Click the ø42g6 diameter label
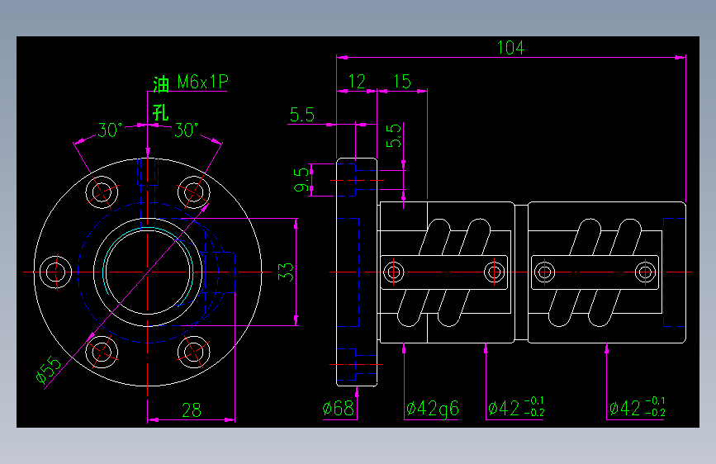 click(433, 409)
